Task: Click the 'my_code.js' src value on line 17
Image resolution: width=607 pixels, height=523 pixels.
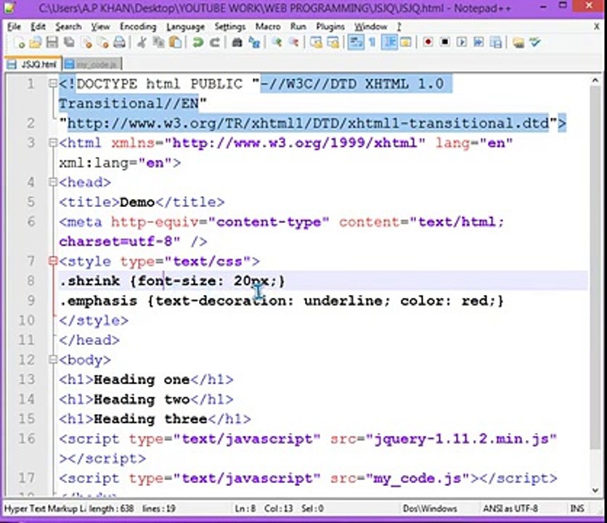Action: coord(417,478)
